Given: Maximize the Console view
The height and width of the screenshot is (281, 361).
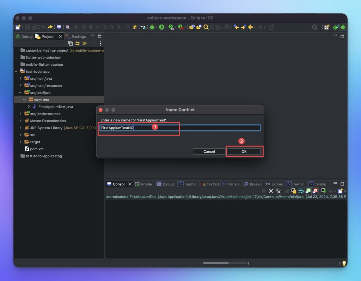Looking at the screenshot, I should point(342,184).
